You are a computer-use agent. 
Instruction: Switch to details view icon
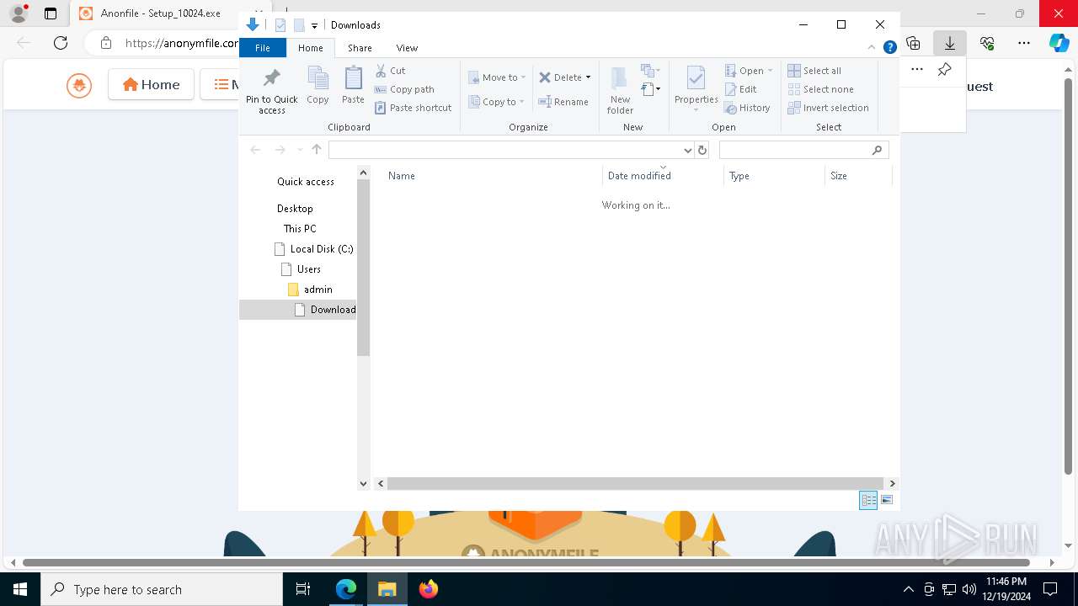click(x=868, y=500)
